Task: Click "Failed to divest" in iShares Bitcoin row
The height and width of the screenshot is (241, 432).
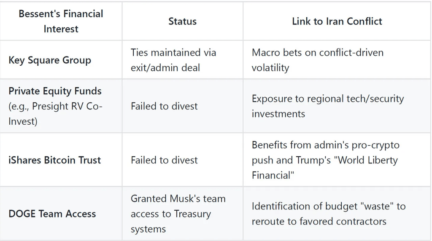Action: pos(164,160)
